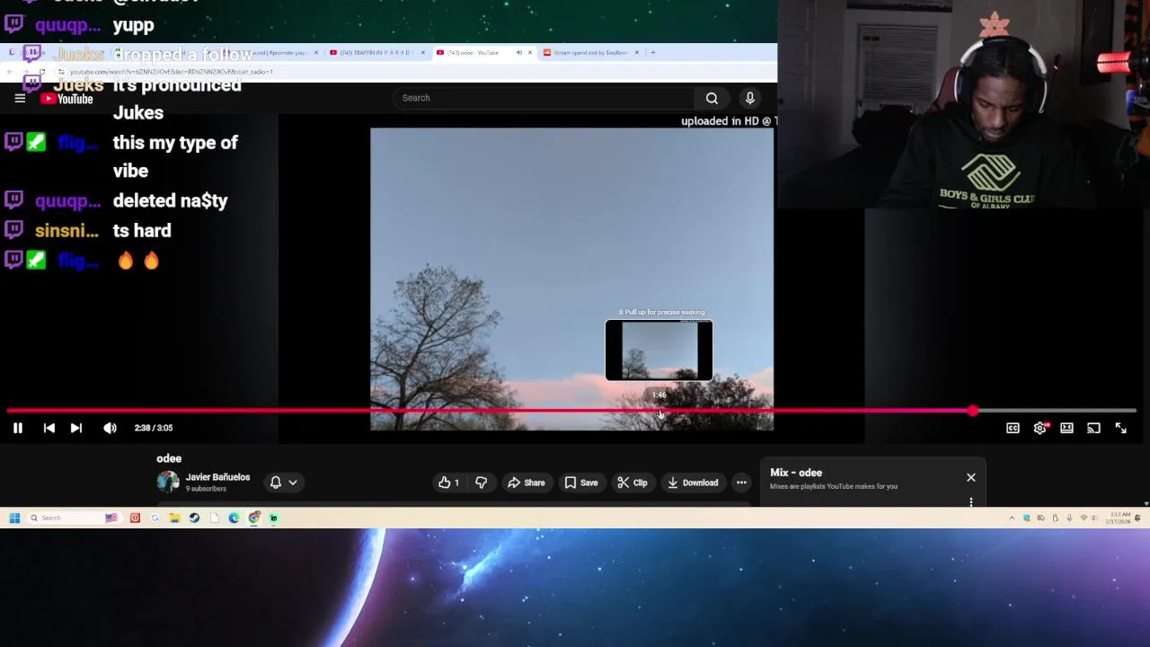Open the Javier Bañuelos channel name link
Screen dimensions: 1150x647
pyautogui.click(x=217, y=477)
